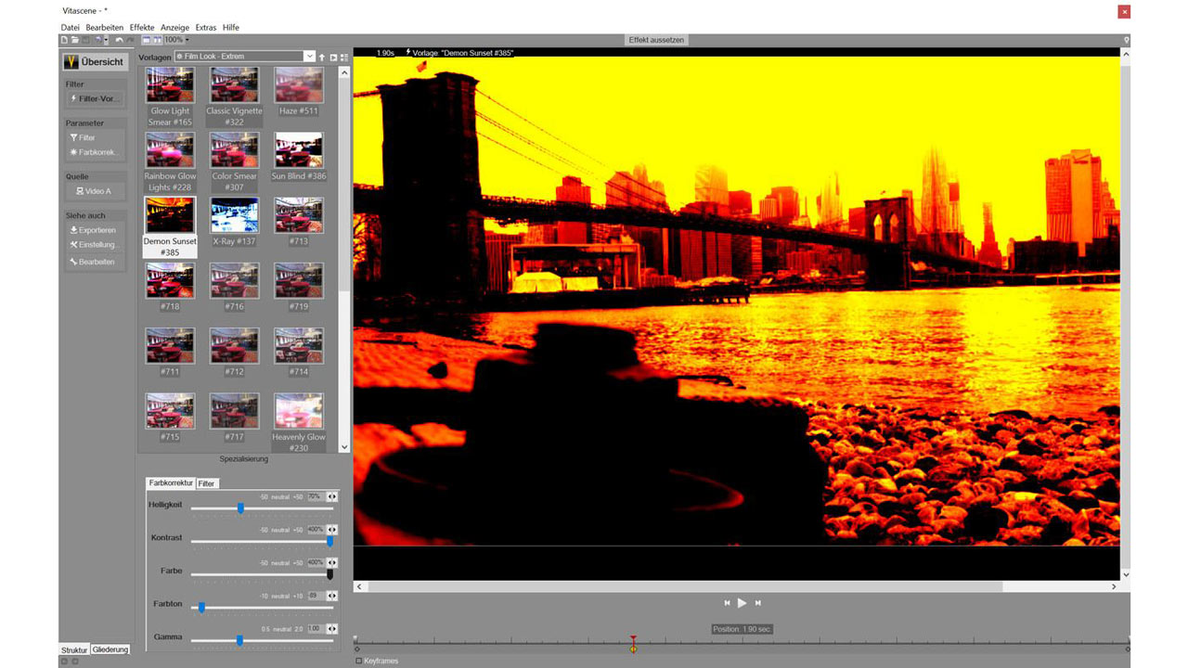This screenshot has height=668, width=1188.
Task: Click the thumbnail grid view icon
Action: click(344, 58)
